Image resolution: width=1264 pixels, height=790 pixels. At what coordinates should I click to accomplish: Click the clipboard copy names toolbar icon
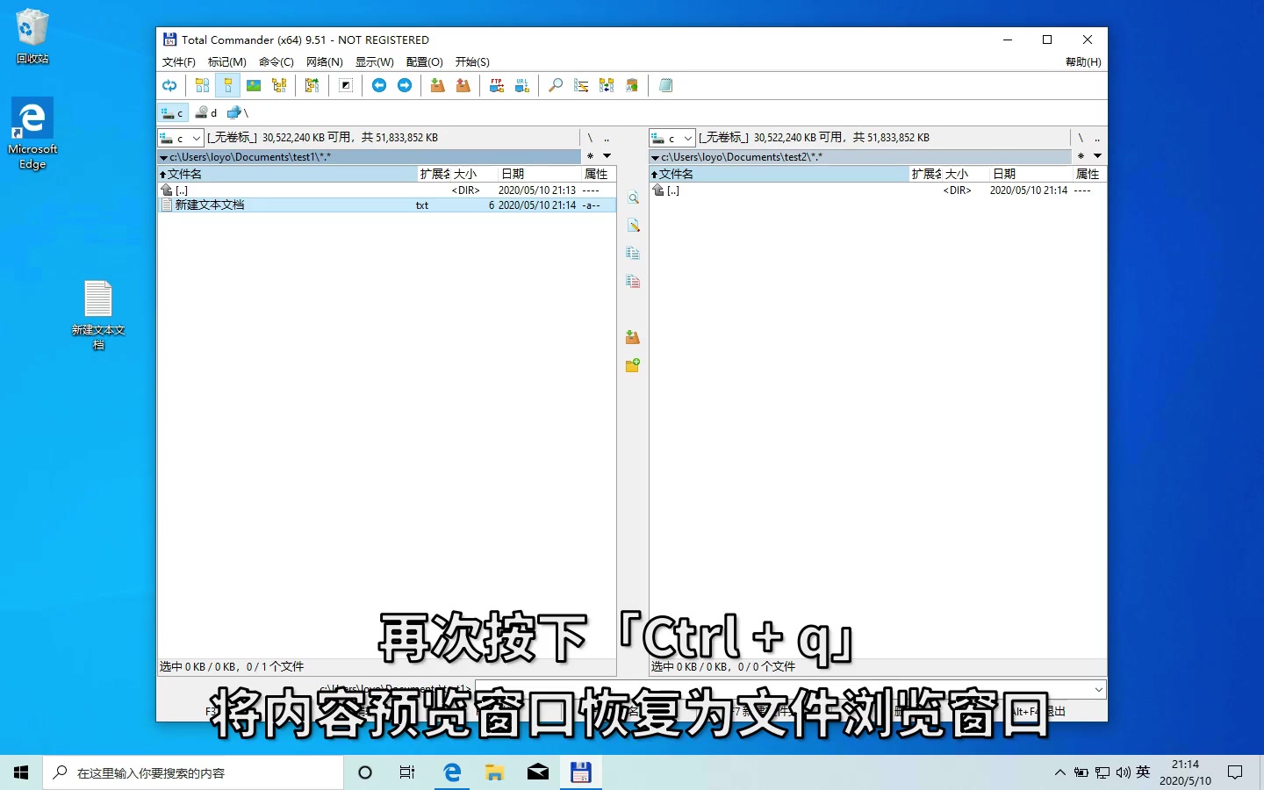(632, 85)
